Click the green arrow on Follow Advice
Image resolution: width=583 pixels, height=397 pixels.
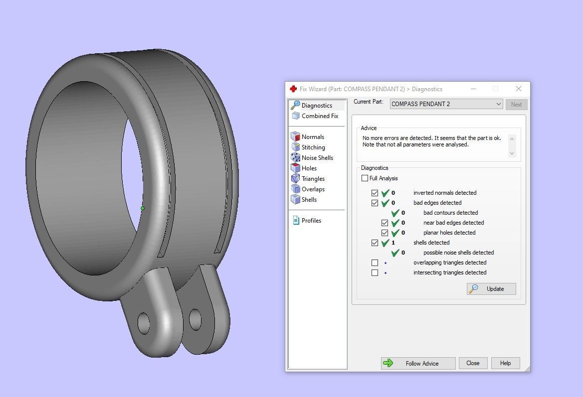click(x=388, y=363)
